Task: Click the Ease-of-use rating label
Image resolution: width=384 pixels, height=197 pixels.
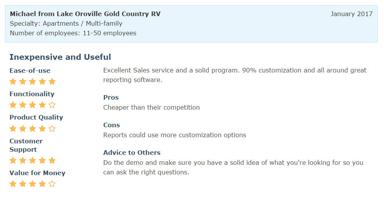Action: point(30,71)
